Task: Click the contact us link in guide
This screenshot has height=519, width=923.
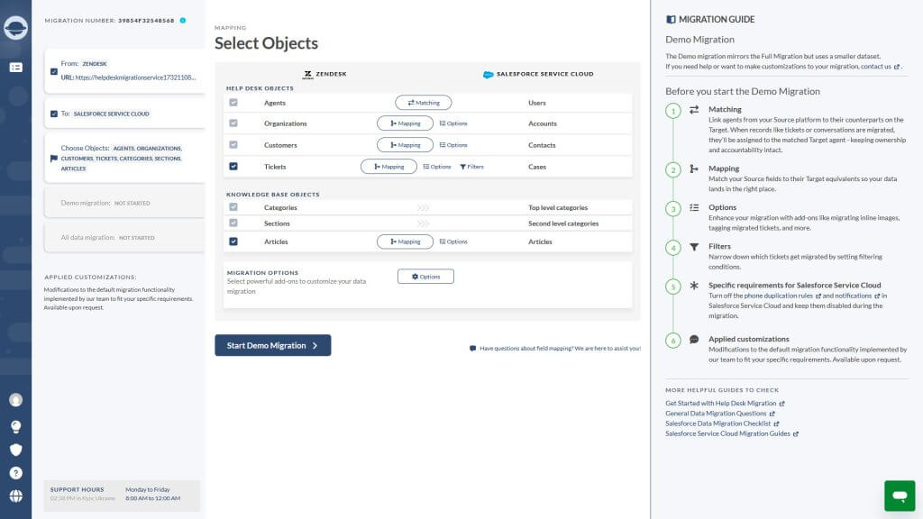Action: click(x=880, y=67)
